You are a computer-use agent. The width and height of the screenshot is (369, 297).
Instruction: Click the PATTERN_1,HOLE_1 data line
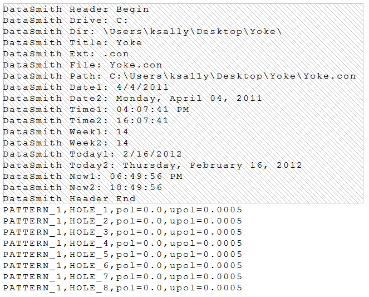click(122, 210)
